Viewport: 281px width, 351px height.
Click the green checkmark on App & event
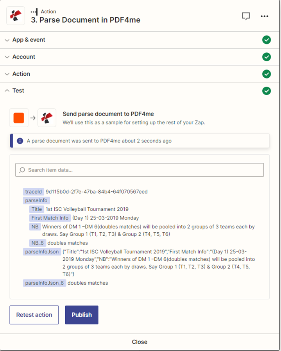[267, 40]
